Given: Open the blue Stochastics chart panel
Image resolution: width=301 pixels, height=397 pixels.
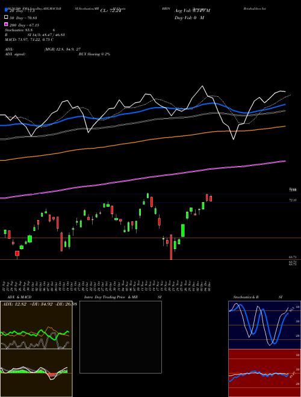Looking at the screenshot, I should [264, 325].
